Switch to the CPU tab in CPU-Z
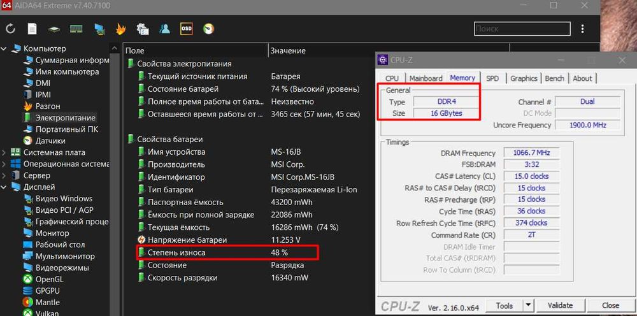 pyautogui.click(x=392, y=78)
